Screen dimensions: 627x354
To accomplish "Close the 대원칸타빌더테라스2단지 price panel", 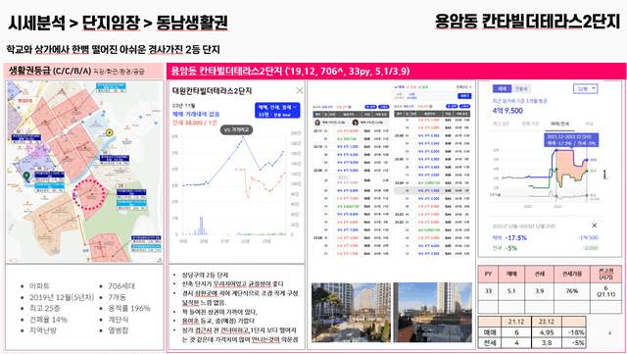I will tap(299, 91).
